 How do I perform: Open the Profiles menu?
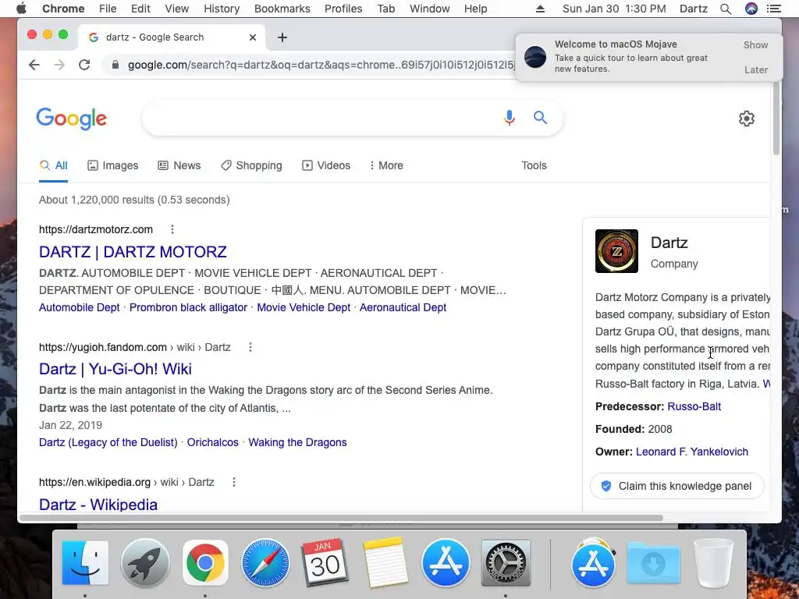pyautogui.click(x=343, y=9)
